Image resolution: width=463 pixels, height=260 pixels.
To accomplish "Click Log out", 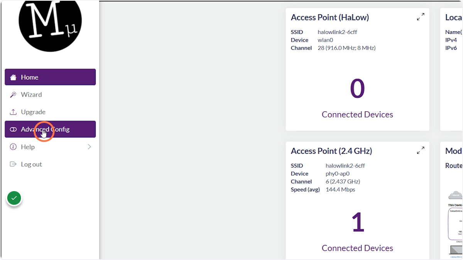I will [x=31, y=164].
